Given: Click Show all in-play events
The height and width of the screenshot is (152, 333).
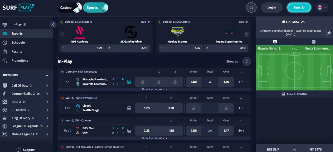Looking at the screenshot, I should [x=232, y=62].
